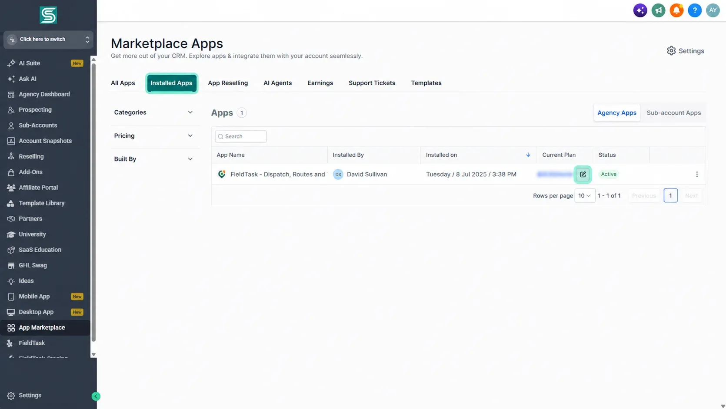Click the sidebar scrollbar down arrow
This screenshot has height=409, width=726.
[93, 355]
